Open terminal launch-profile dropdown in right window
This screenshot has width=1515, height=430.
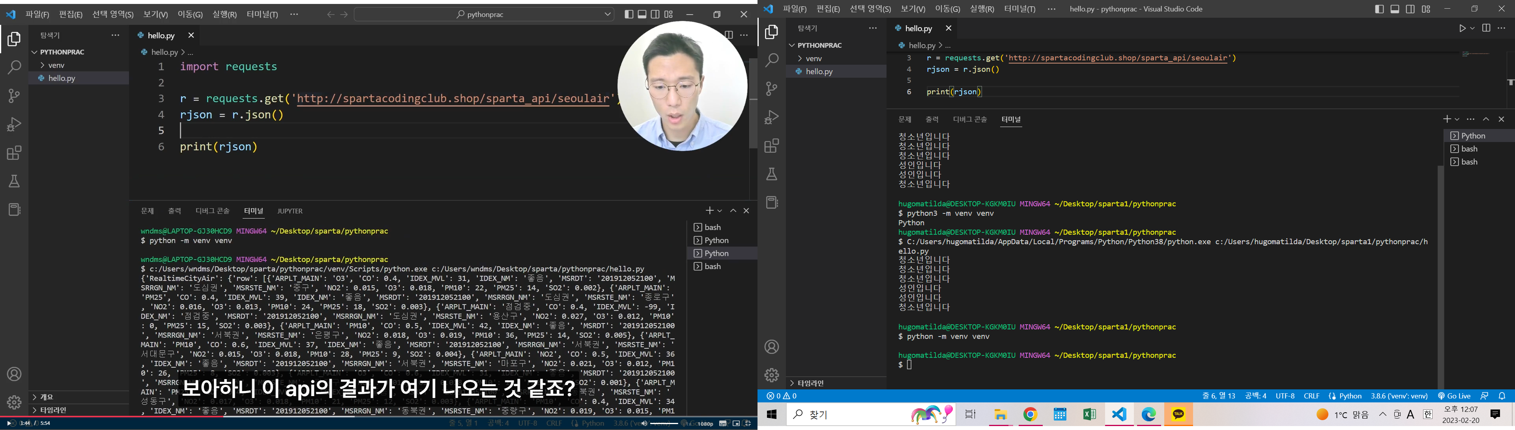pyautogui.click(x=1457, y=120)
